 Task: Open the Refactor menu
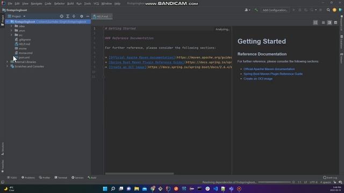[x=59, y=4]
